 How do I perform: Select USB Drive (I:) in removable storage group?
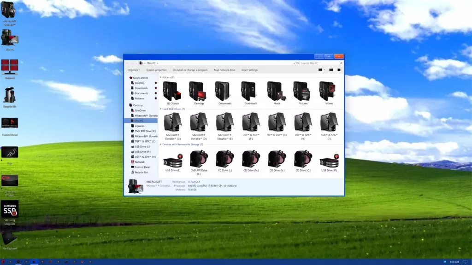click(x=173, y=162)
